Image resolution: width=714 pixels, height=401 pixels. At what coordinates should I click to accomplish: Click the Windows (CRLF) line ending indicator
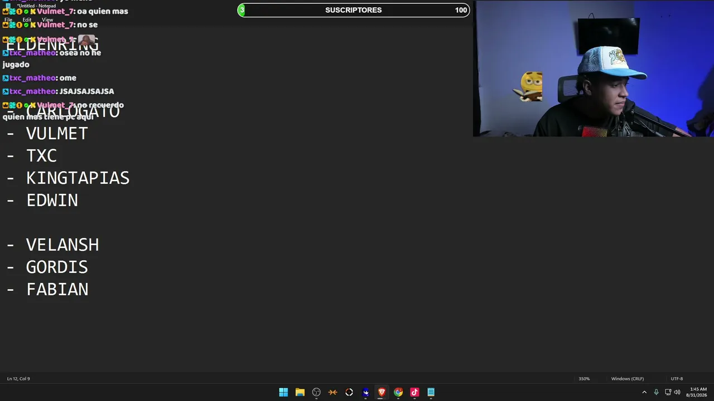tap(628, 379)
